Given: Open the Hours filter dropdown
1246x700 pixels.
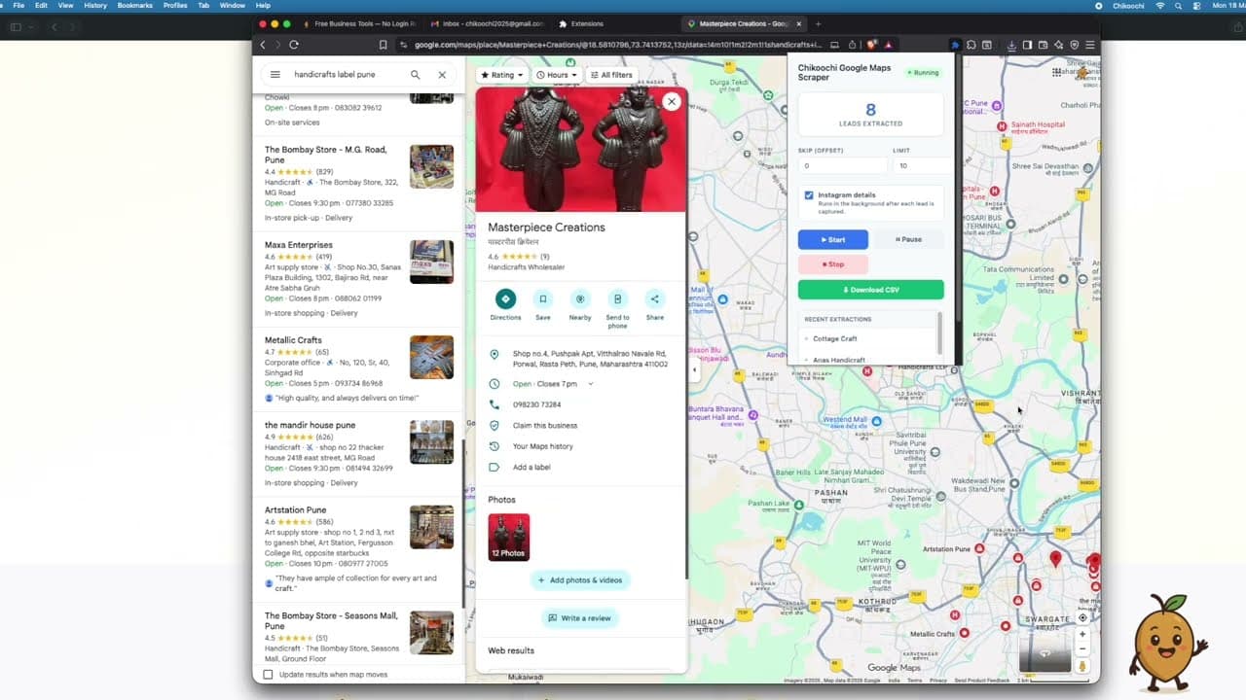Looking at the screenshot, I should 556,75.
